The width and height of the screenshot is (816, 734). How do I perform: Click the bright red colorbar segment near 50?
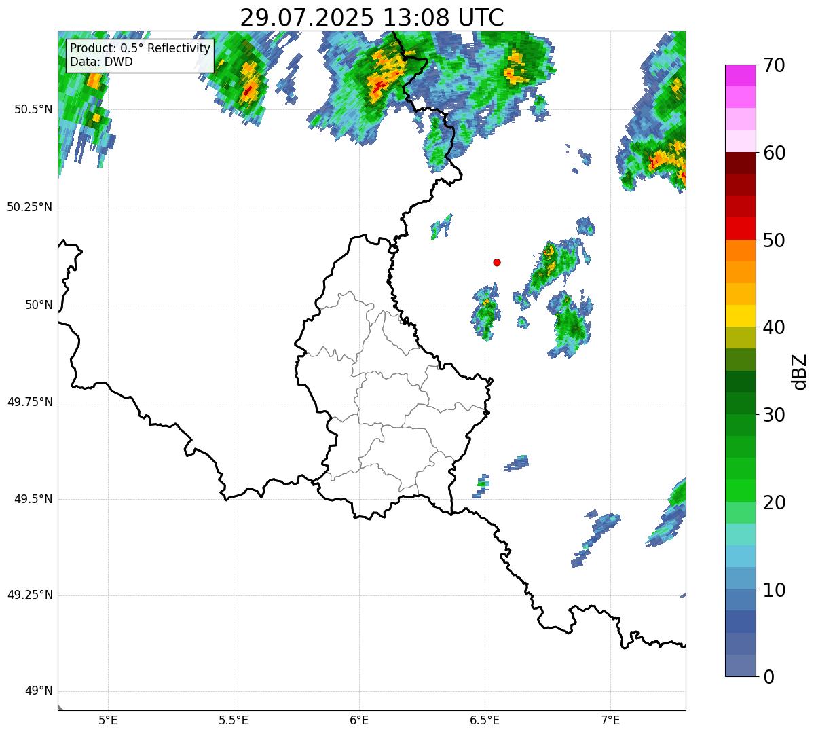coord(740,229)
